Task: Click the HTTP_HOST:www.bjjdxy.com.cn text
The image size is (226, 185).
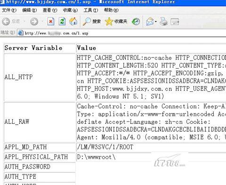Action: 124,89
